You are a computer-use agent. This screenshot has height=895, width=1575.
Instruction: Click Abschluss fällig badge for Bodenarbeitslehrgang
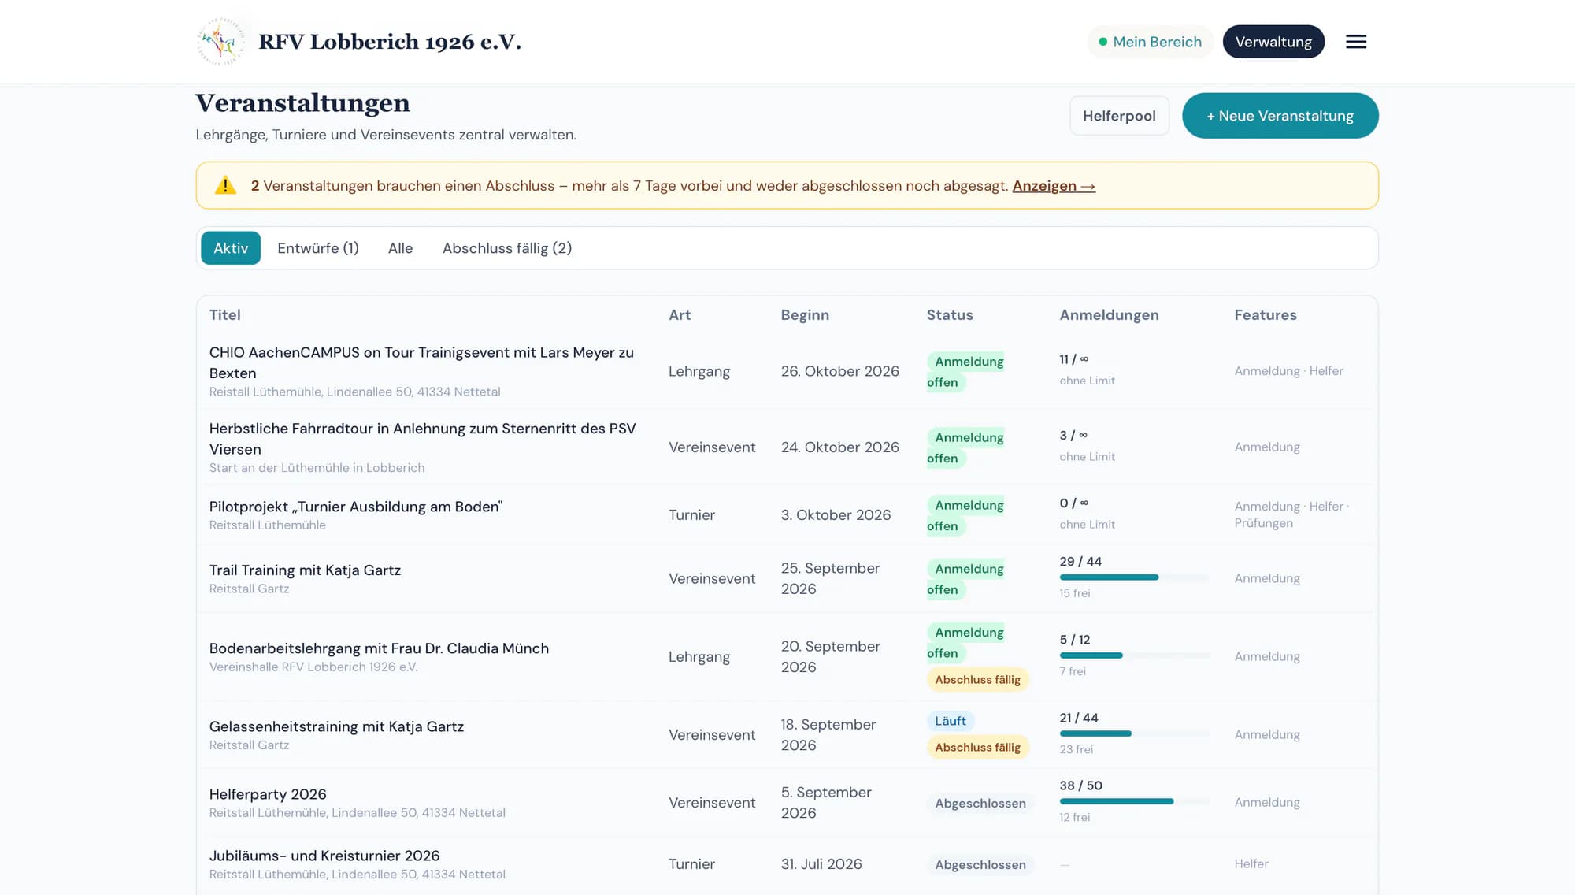pos(977,679)
